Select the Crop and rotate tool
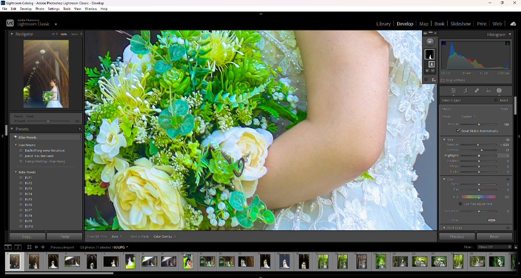 point(465,91)
